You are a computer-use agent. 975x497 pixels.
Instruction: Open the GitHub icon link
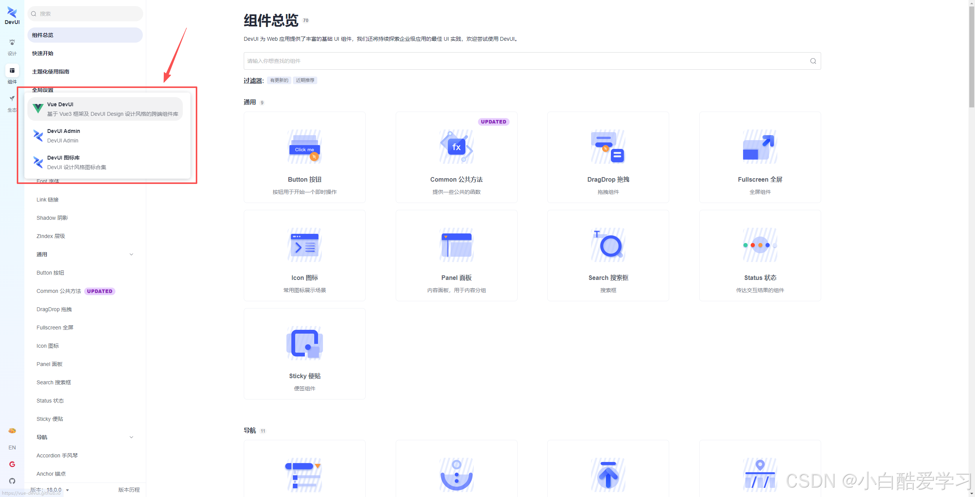click(x=12, y=481)
